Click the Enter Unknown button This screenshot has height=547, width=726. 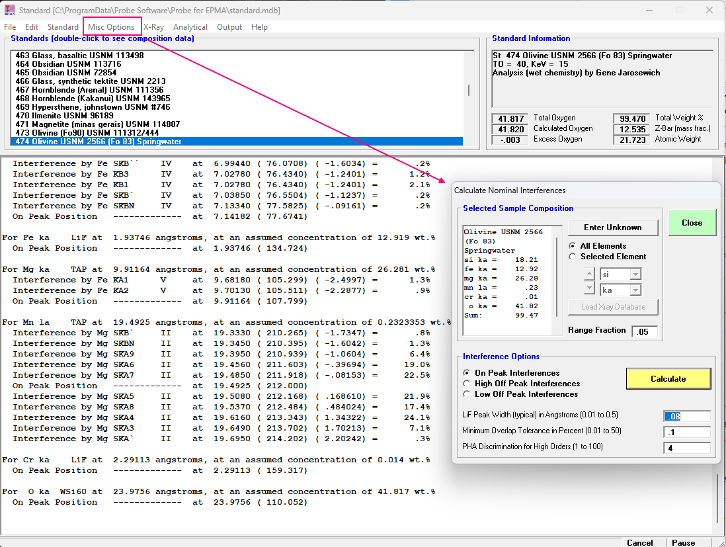click(x=612, y=228)
